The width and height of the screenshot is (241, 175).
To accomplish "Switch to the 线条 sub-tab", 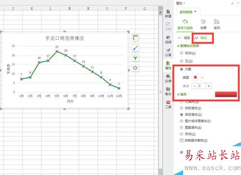I will (184, 38).
